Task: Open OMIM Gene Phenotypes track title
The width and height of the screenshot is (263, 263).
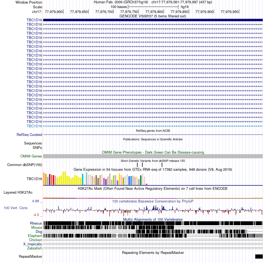Action: [153, 152]
